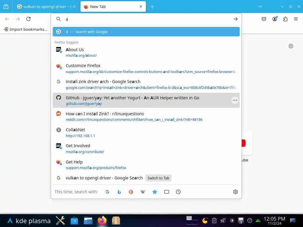Open Firefox account menu
Screen dimensions: 303x227
coord(275,19)
